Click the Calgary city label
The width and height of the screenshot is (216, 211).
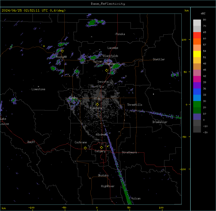100,151
